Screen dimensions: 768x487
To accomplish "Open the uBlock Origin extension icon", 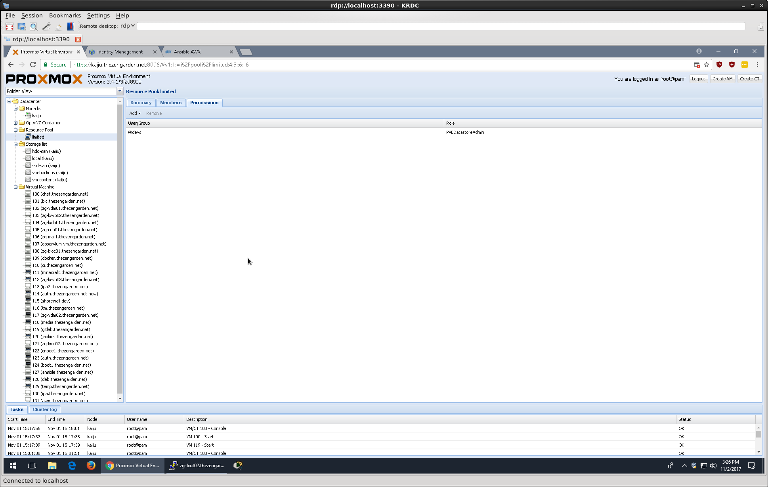I will (x=719, y=65).
